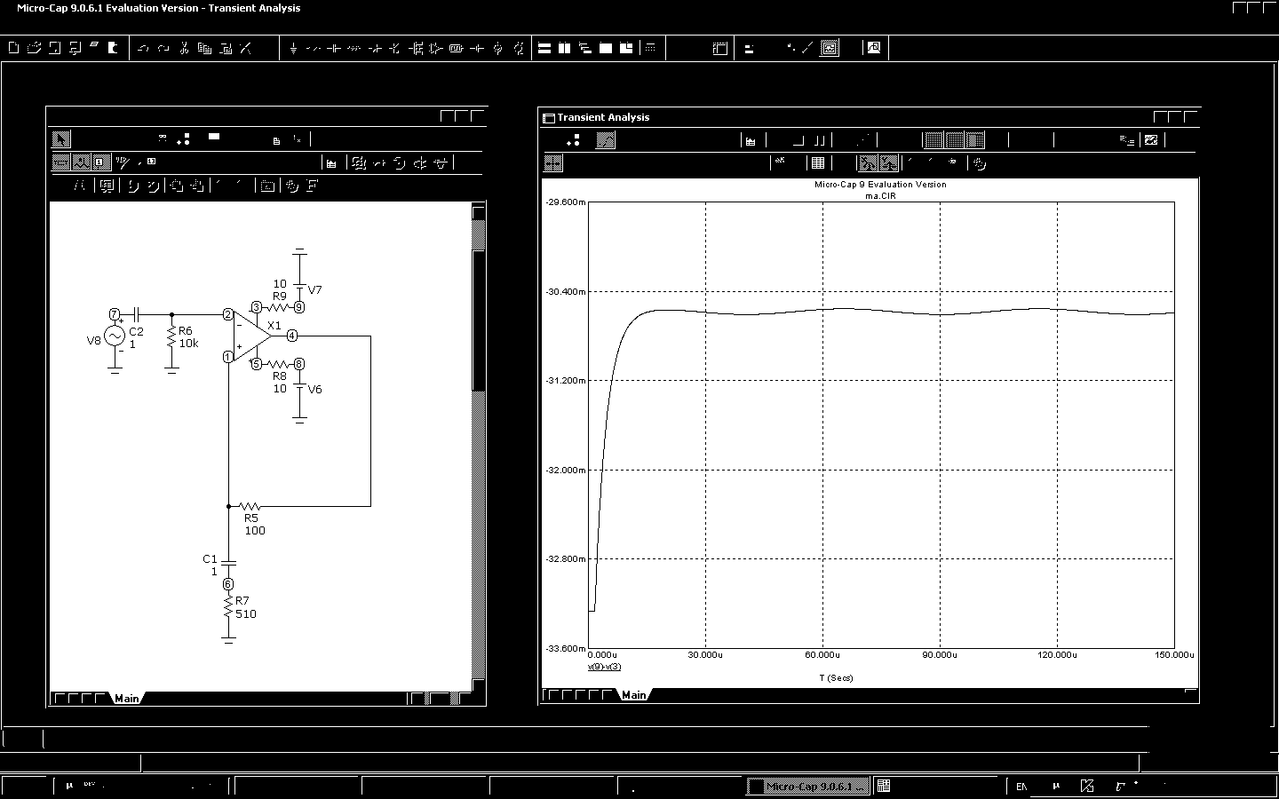Click the Micro-Cap taskbar button
Image resolution: width=1279 pixels, height=799 pixels.
point(806,786)
